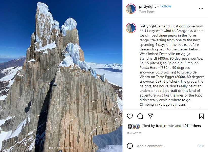Save the post with the bookmark icon
The height and width of the screenshot is (152, 208).
pos(202,116)
